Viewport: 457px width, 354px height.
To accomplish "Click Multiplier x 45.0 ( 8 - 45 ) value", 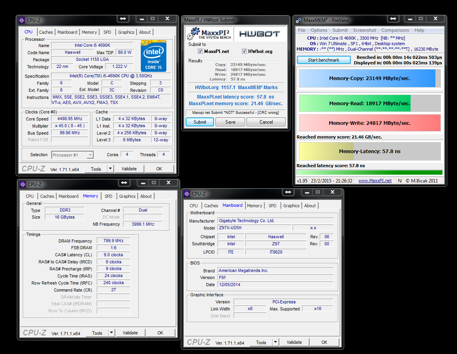I will click(70, 126).
